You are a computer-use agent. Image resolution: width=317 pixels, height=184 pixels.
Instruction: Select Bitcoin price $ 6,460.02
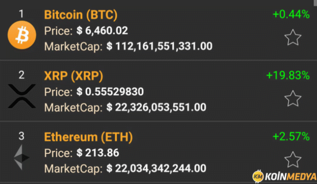pos(102,31)
